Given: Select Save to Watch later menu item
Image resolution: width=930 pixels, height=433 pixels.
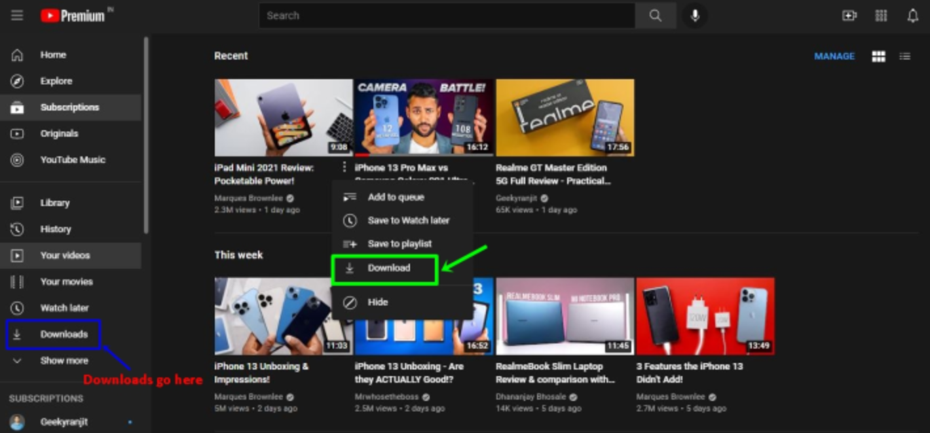Looking at the screenshot, I should click(402, 220).
